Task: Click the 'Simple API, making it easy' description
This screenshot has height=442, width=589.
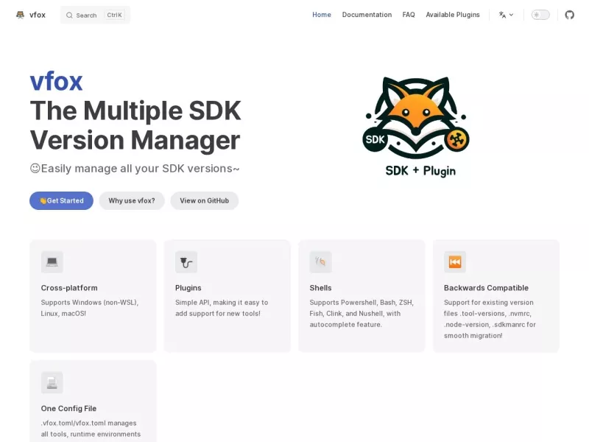Action: pyautogui.click(x=222, y=308)
